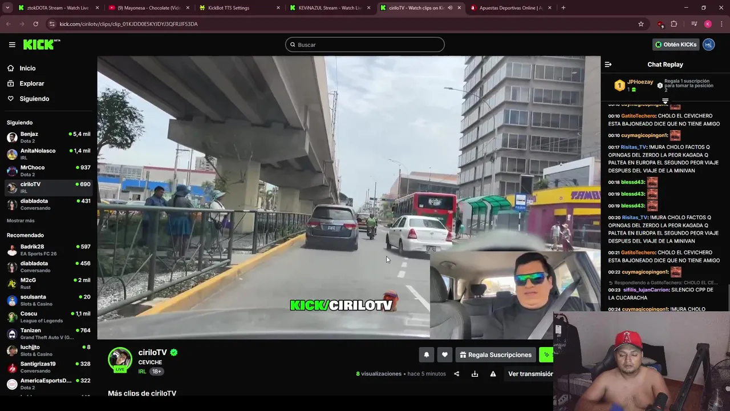
Task: Click the address bar URL
Action: (128, 24)
